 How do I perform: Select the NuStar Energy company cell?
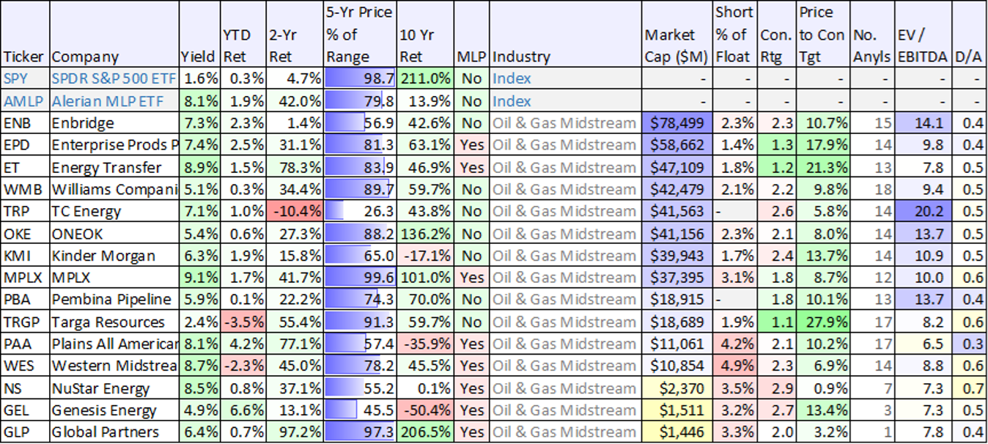[x=114, y=388]
